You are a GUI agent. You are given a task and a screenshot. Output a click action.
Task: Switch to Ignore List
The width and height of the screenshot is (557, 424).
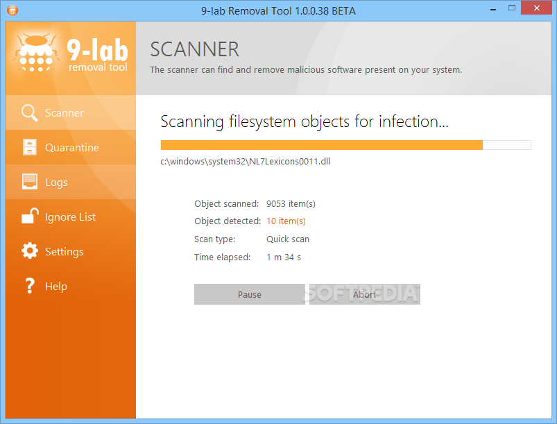(71, 217)
